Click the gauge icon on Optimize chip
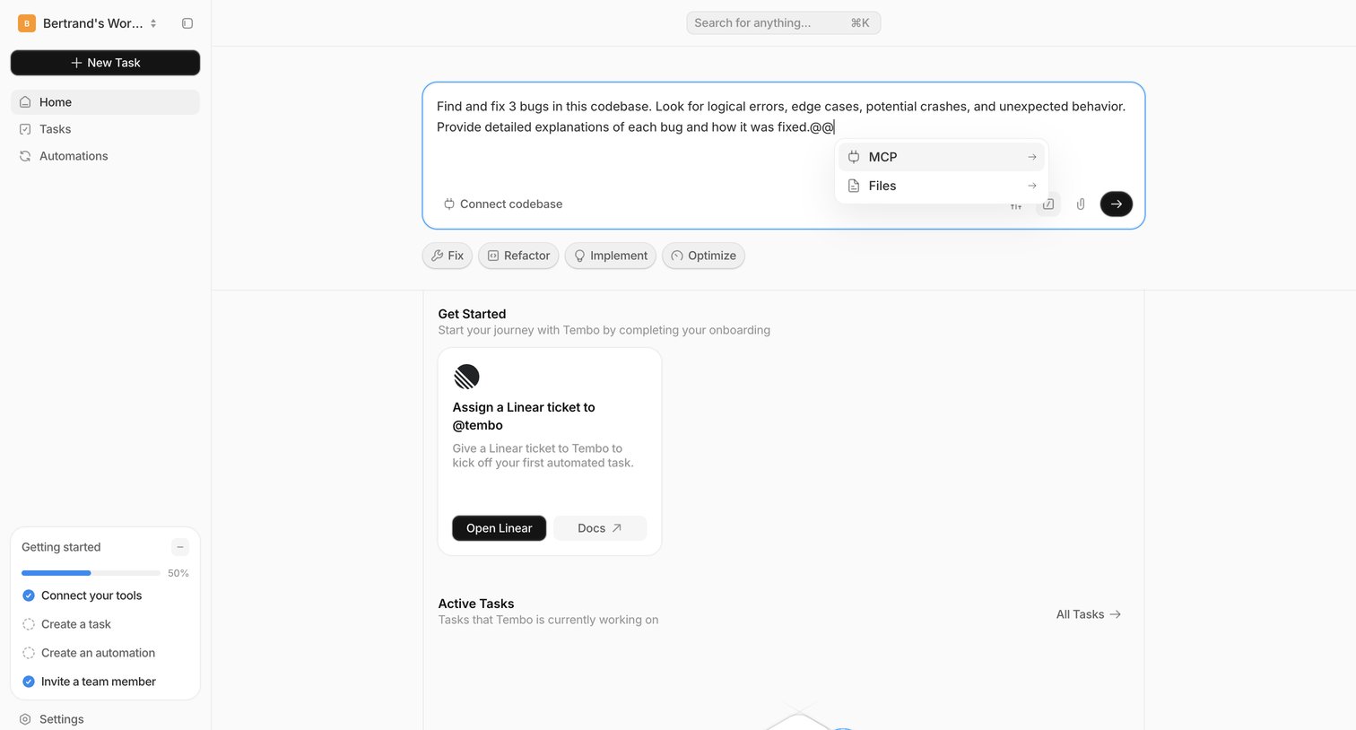Viewport: 1356px width, 730px height. [677, 256]
